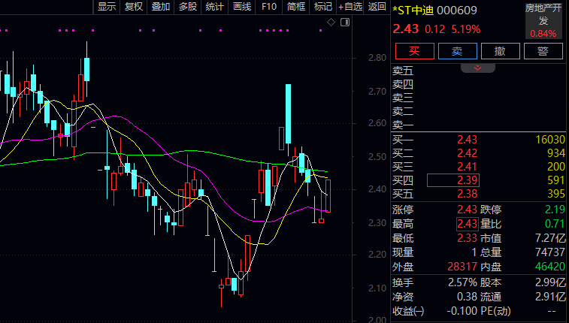Toggle the 简框 layout
Image resolution: width=569 pixels, height=323 pixels.
click(295, 7)
